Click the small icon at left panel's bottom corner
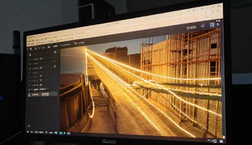 (x=29, y=126)
